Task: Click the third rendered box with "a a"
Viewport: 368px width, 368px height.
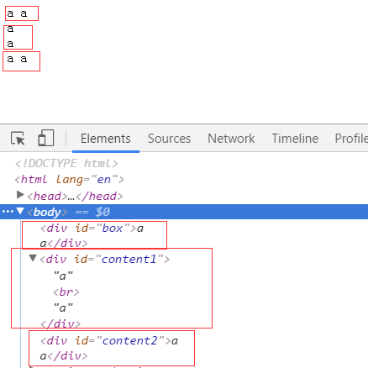Action: 22,61
